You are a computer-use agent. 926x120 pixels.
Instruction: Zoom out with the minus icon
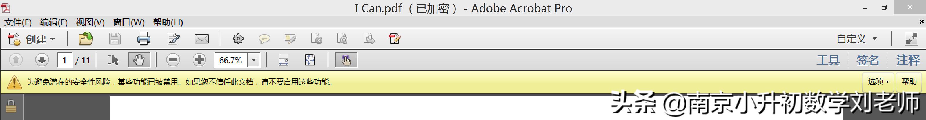pyautogui.click(x=173, y=60)
